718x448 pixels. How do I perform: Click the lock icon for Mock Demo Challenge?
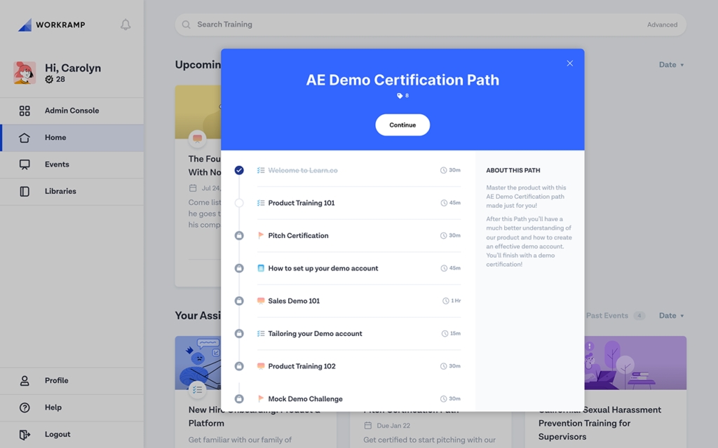pyautogui.click(x=239, y=398)
